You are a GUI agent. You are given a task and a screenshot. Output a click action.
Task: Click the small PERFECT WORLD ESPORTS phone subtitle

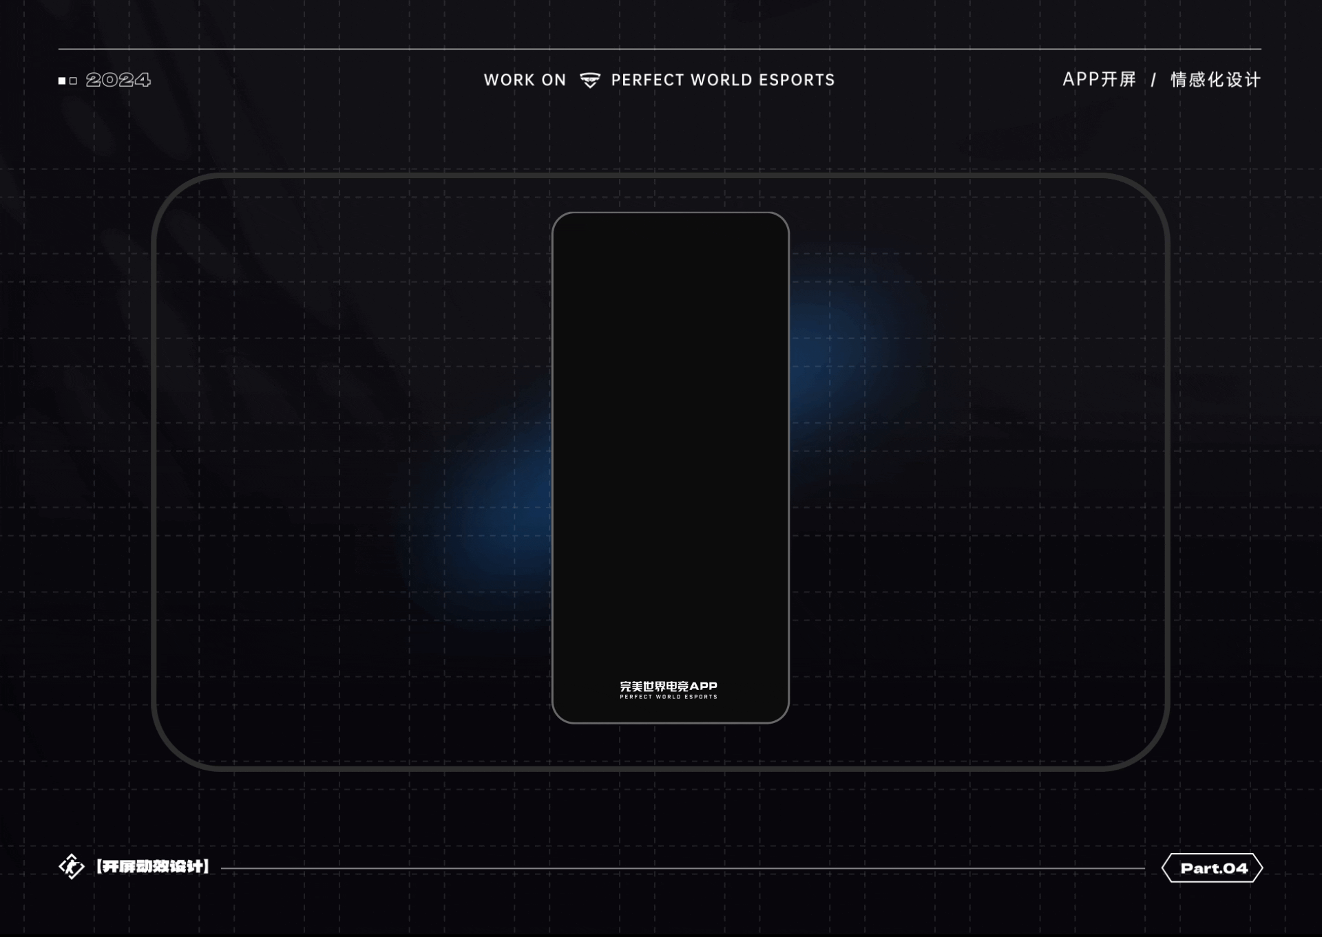click(x=668, y=697)
